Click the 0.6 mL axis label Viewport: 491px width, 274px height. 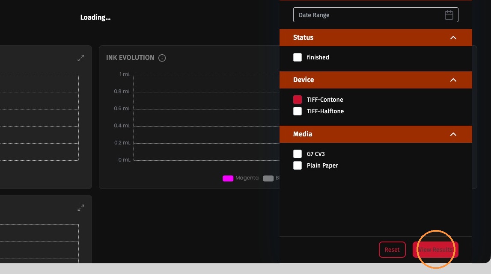click(x=122, y=109)
